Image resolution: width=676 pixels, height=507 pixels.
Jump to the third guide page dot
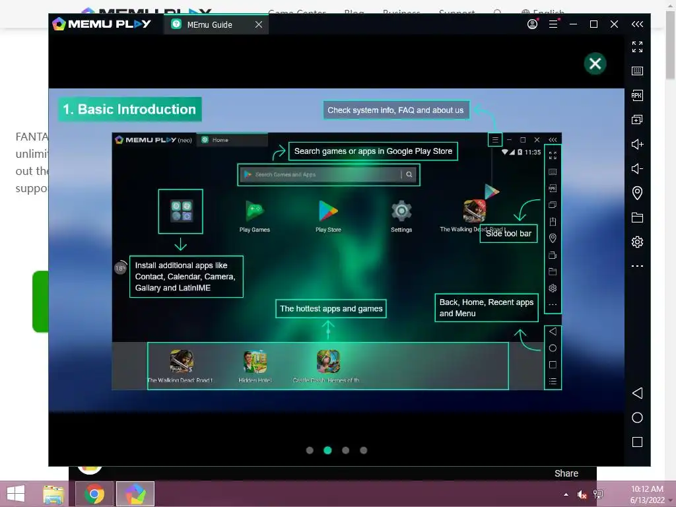(346, 450)
